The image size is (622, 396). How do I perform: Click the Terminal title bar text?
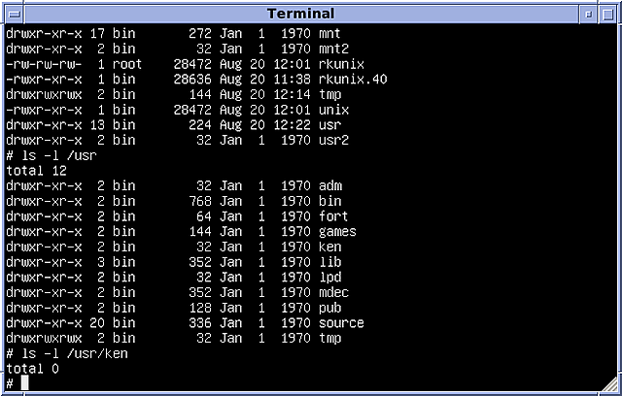click(300, 14)
